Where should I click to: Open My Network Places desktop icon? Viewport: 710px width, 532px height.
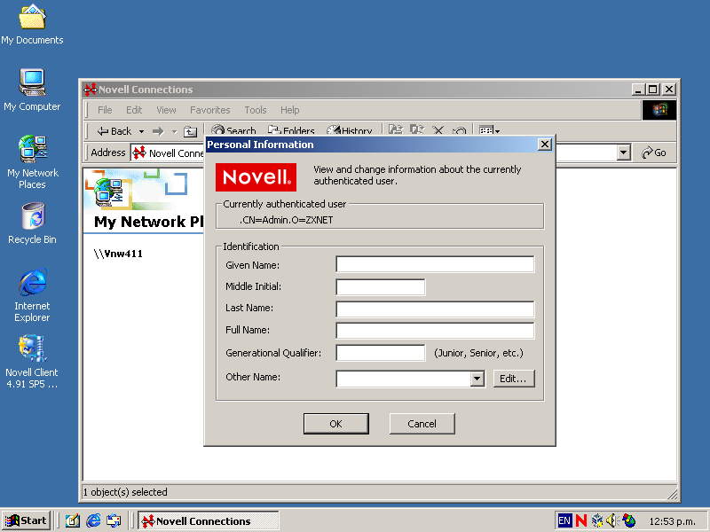33,162
